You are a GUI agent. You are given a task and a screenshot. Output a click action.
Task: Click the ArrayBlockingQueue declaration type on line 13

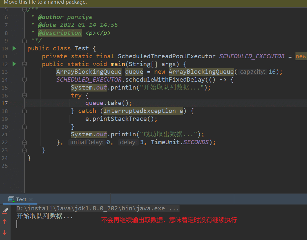point(89,72)
